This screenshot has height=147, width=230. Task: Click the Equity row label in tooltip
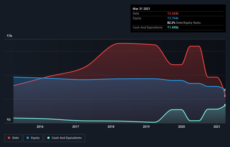click(137, 18)
